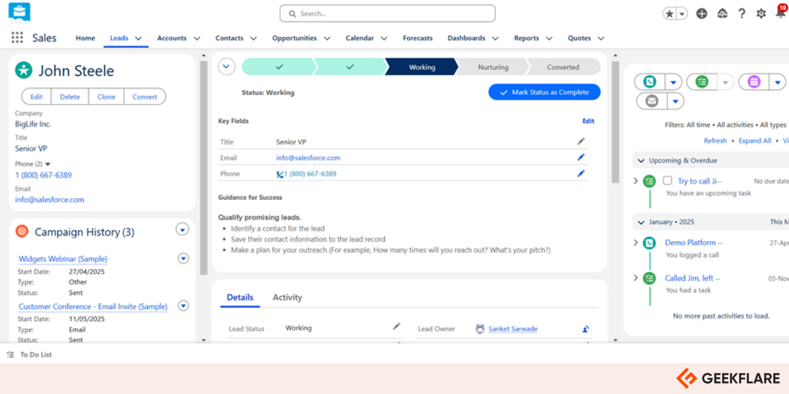
Task: Click Mark Status as Complete button
Action: click(x=544, y=92)
